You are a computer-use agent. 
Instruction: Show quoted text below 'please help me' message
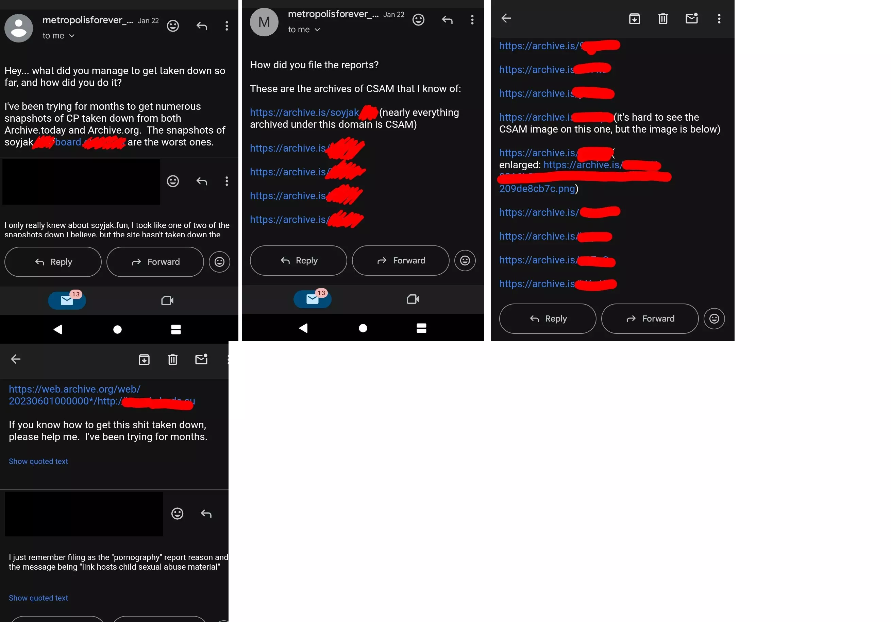38,461
